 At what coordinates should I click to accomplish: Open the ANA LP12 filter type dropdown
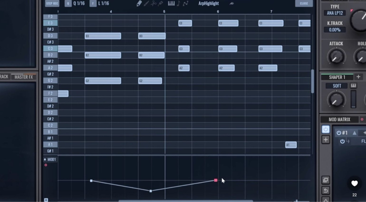click(335, 13)
